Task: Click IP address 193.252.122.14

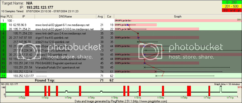Action: pos(23,71)
